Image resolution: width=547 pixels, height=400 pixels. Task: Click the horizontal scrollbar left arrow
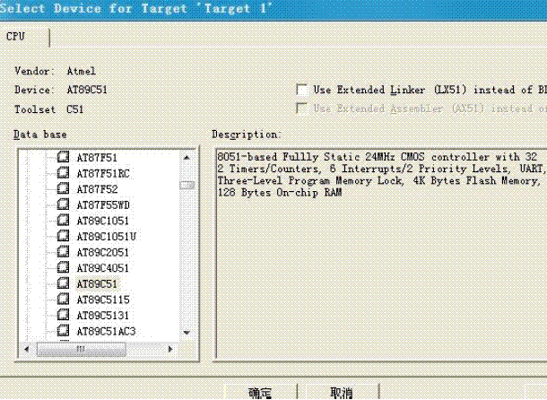point(27,349)
